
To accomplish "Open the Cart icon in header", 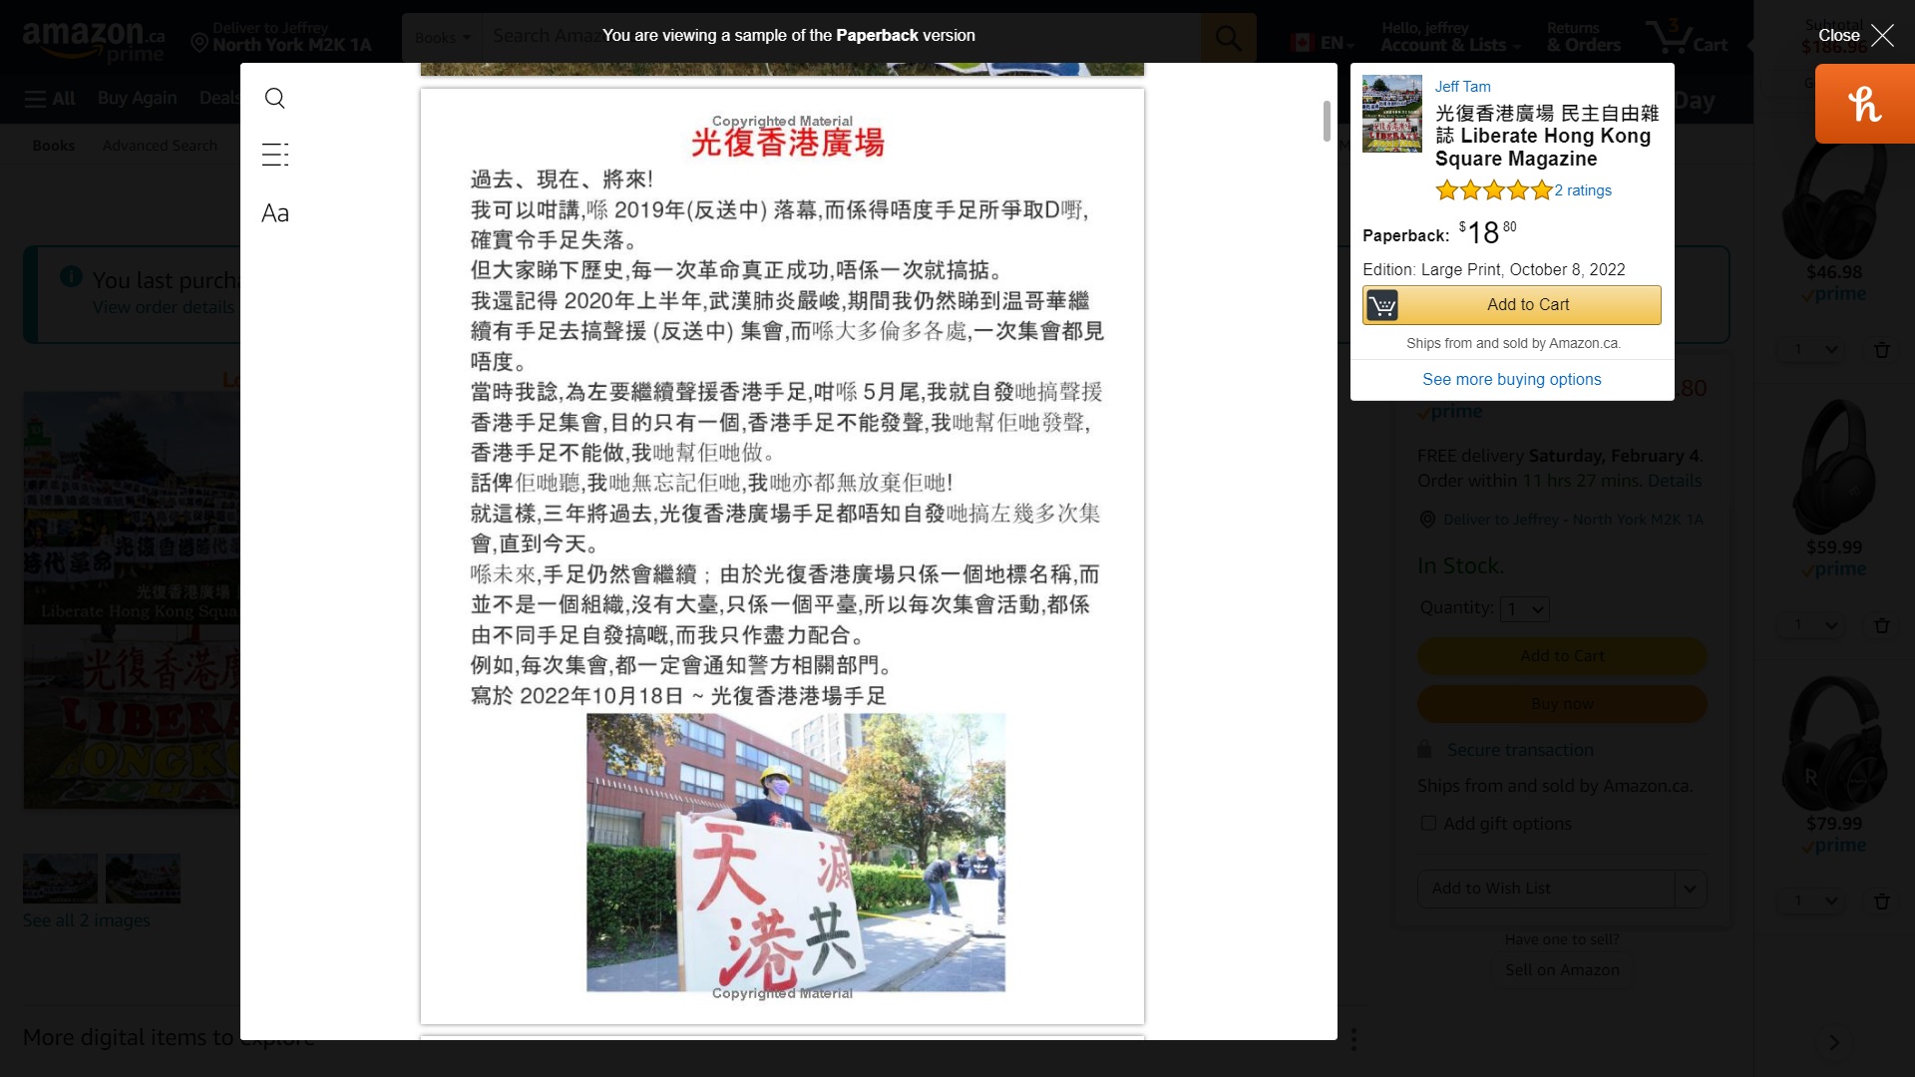I will pos(1687,38).
